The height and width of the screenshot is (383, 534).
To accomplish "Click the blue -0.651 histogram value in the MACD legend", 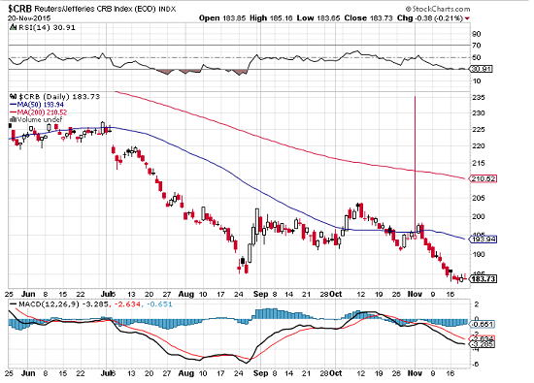I will tap(159, 304).
